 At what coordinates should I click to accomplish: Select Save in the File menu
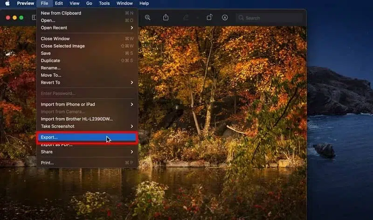87,53
